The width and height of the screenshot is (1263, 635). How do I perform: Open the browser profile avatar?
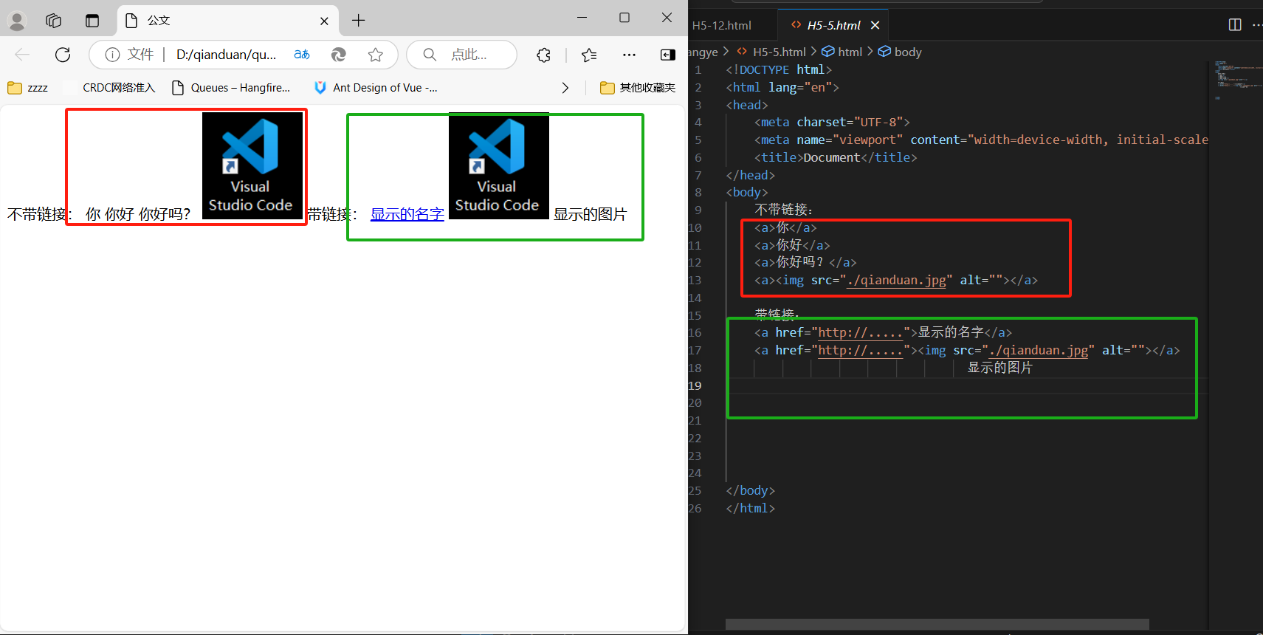tap(17, 21)
